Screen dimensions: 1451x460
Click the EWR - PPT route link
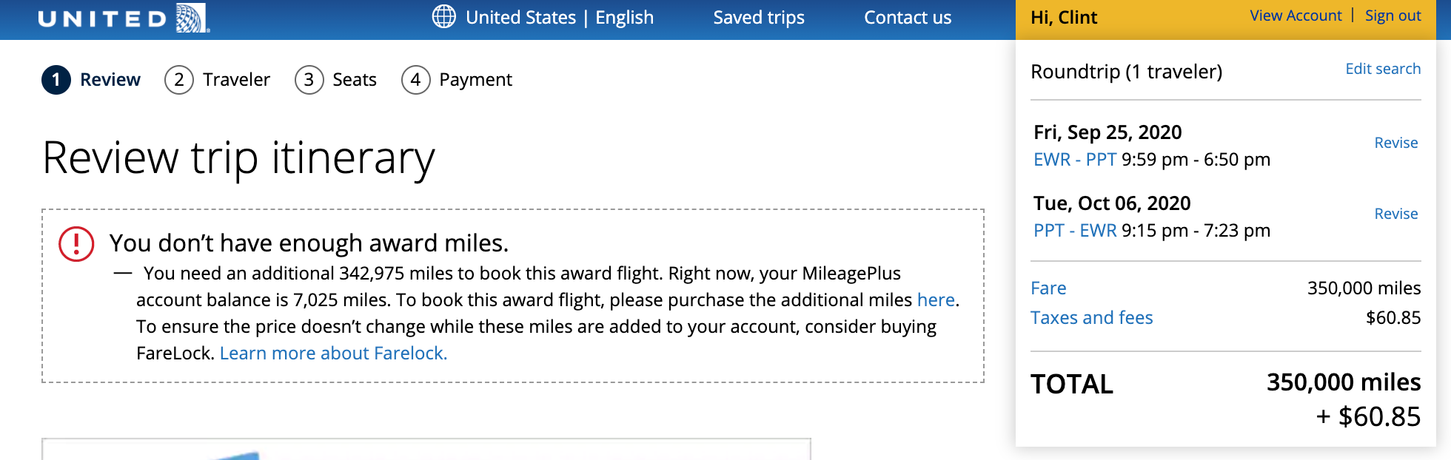[x=1075, y=159]
